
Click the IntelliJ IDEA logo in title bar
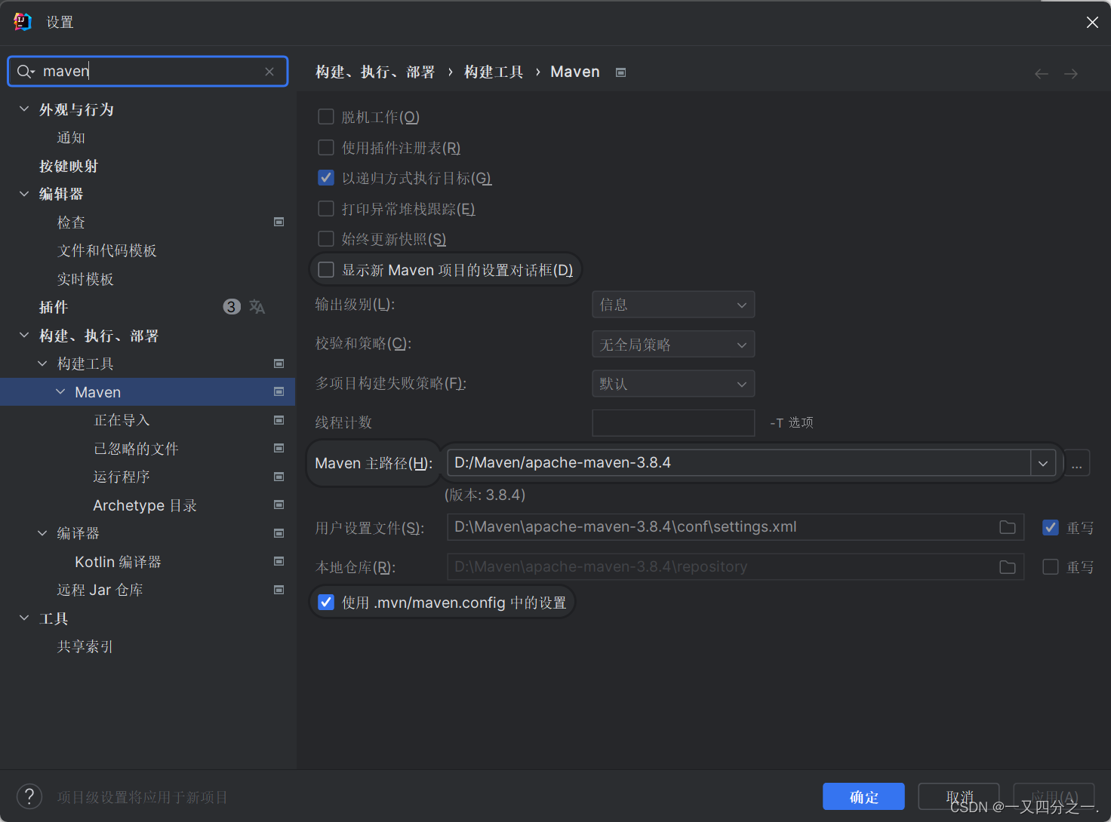23,22
